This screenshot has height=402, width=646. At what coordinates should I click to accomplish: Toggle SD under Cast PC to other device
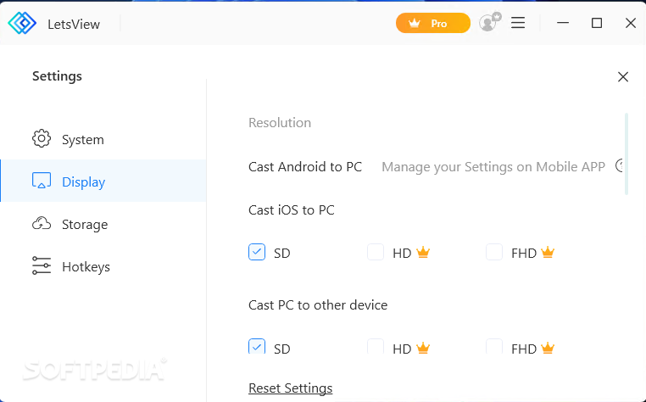click(257, 346)
